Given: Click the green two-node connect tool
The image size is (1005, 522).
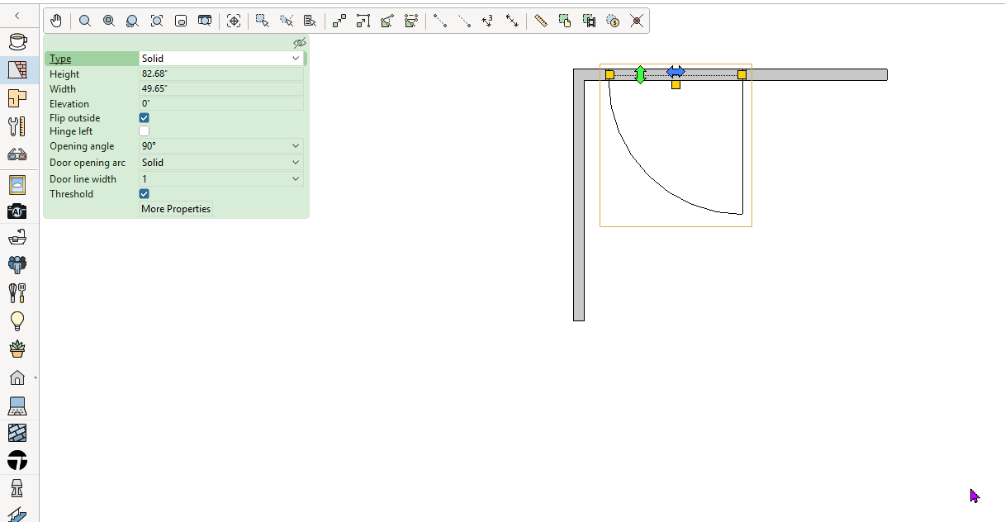Looking at the screenshot, I should (339, 21).
